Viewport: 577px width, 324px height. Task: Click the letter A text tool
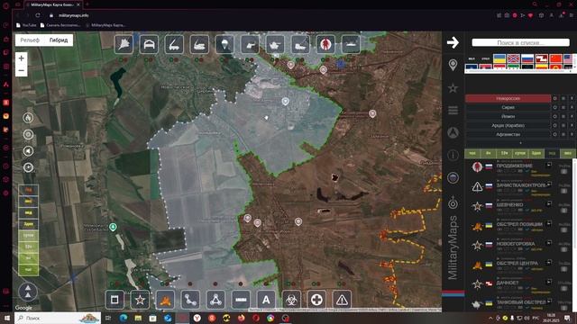coord(266,300)
